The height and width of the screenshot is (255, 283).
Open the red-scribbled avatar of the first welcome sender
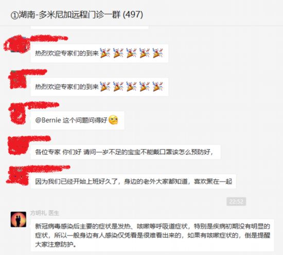pyautogui.click(x=17, y=44)
